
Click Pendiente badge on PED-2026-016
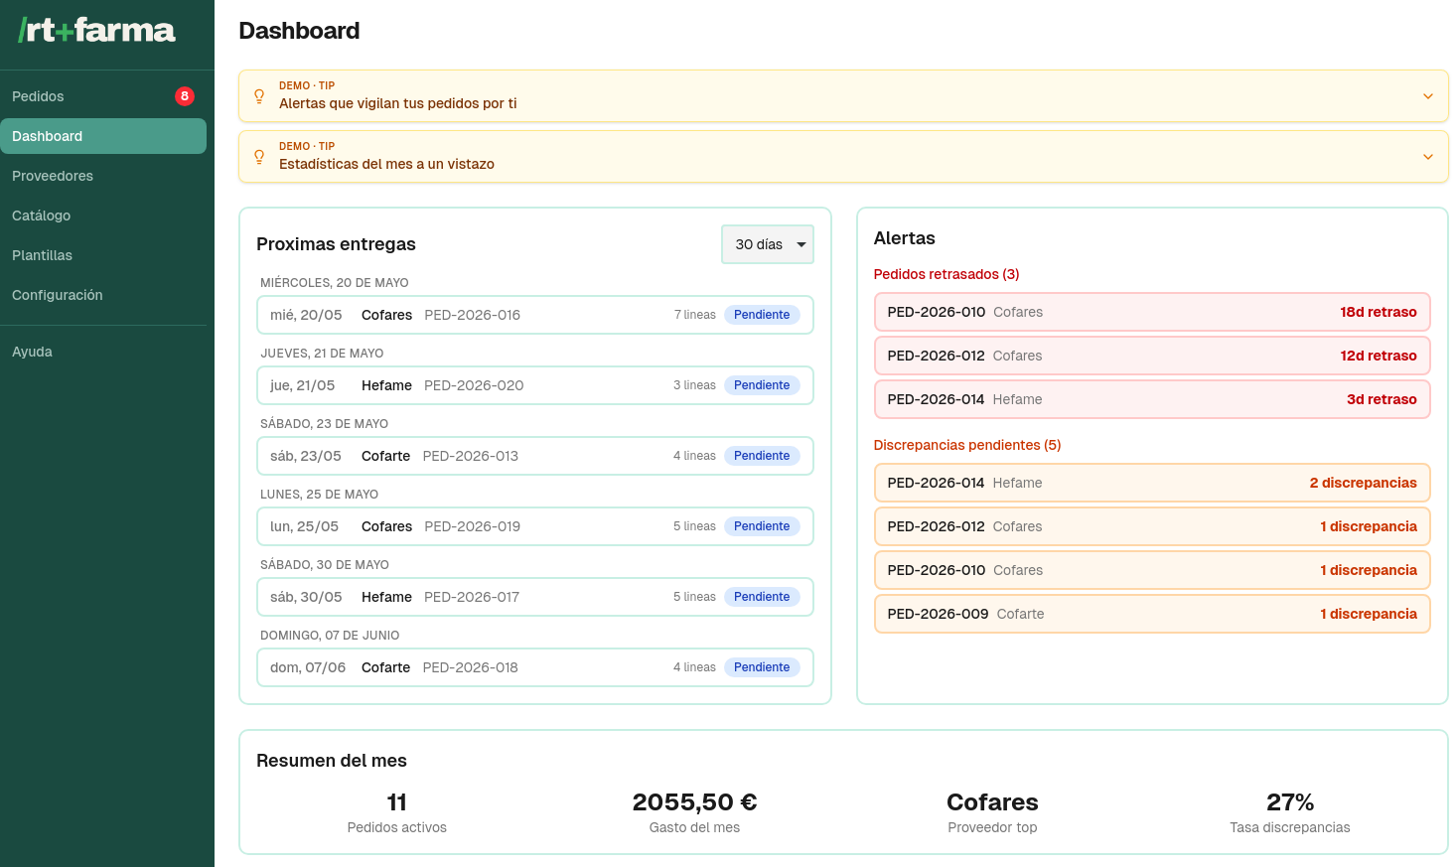click(762, 315)
